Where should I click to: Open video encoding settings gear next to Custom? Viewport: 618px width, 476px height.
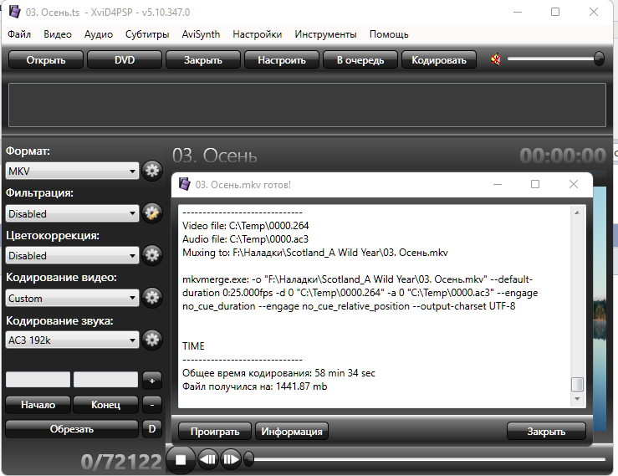click(x=152, y=297)
